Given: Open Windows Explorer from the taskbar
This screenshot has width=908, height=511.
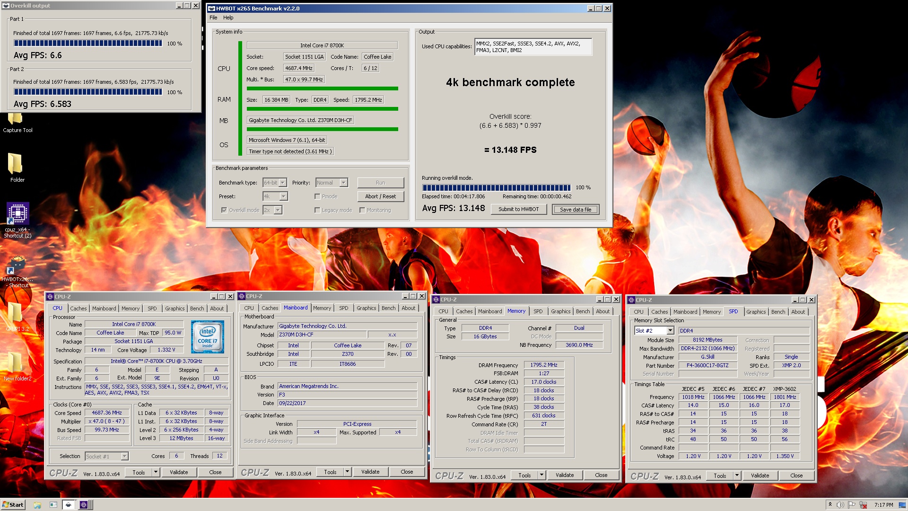Looking at the screenshot, I should click(x=37, y=505).
